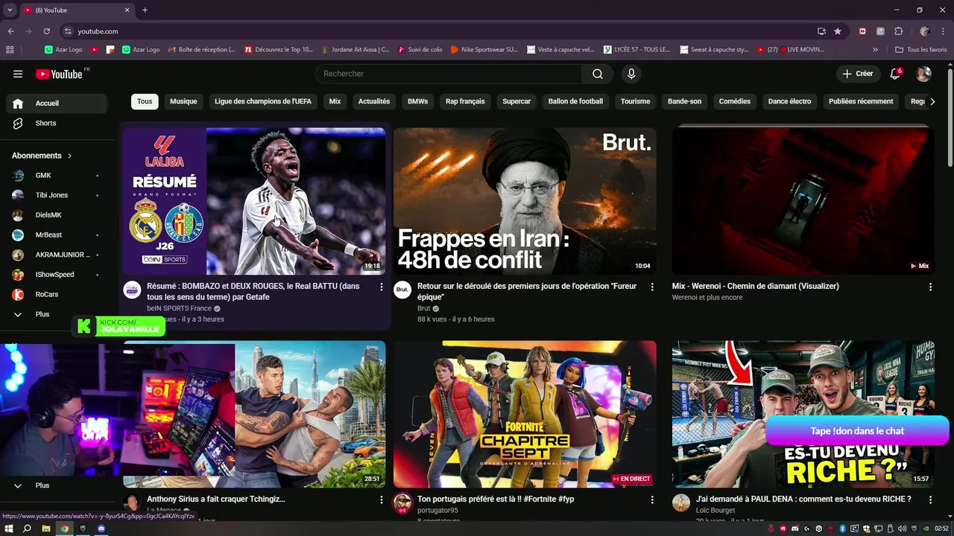Open the notifications bell
The image size is (954, 536).
coord(895,74)
